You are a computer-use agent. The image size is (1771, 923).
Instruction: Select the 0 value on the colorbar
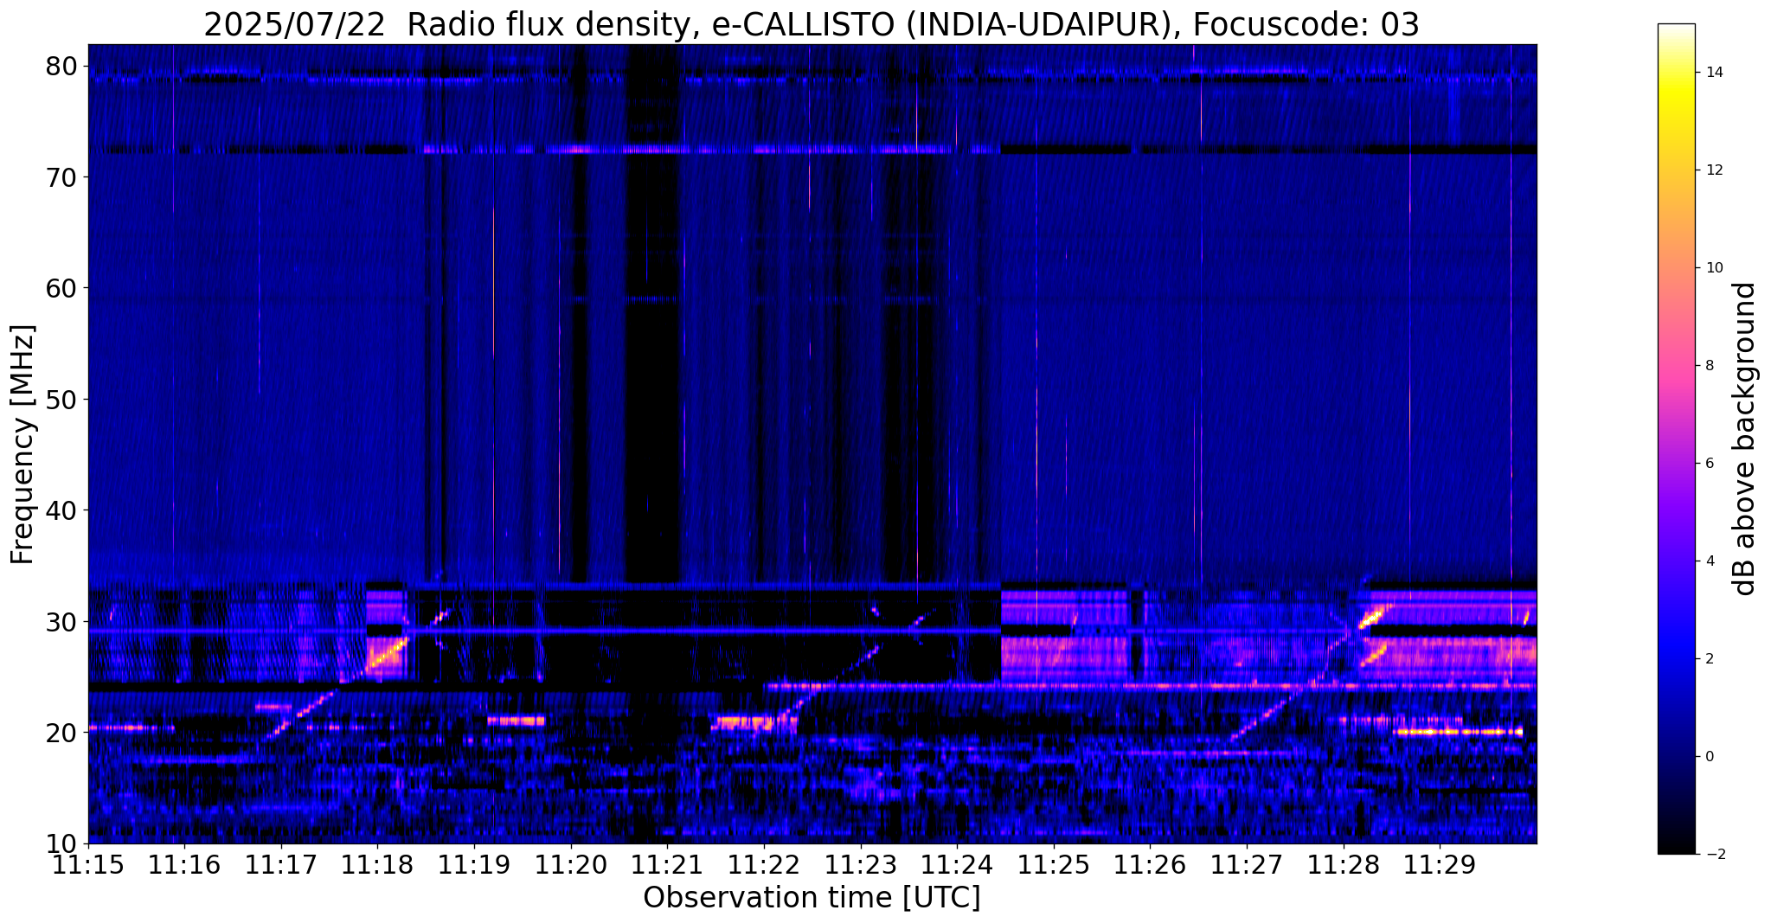pos(1708,757)
